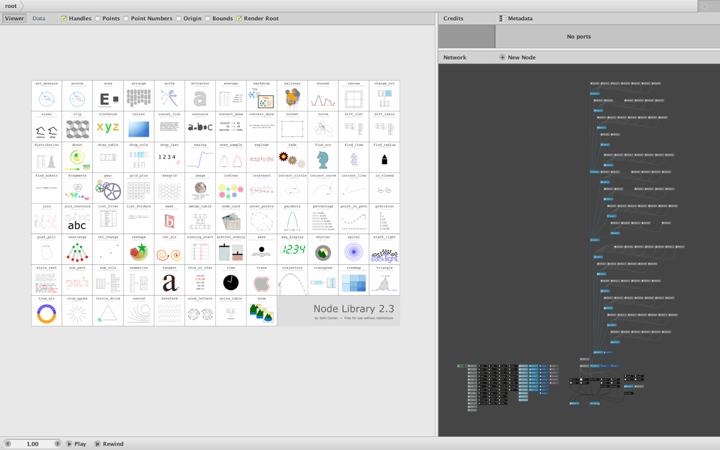Click the node_card tile

[231, 219]
